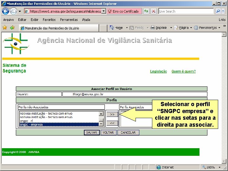
Task: Click the page scrollbar down arrow
Action: [x=224, y=161]
